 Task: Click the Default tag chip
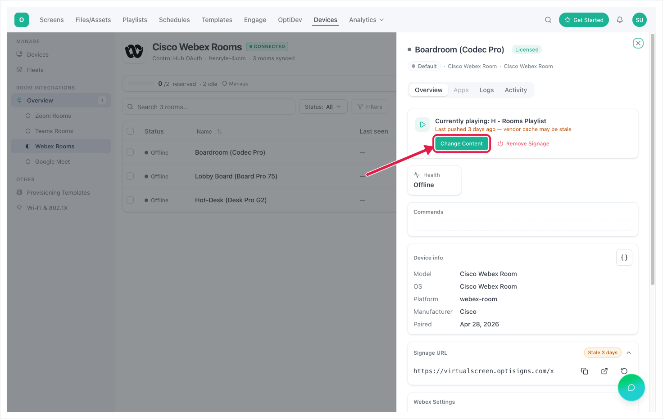coord(423,66)
